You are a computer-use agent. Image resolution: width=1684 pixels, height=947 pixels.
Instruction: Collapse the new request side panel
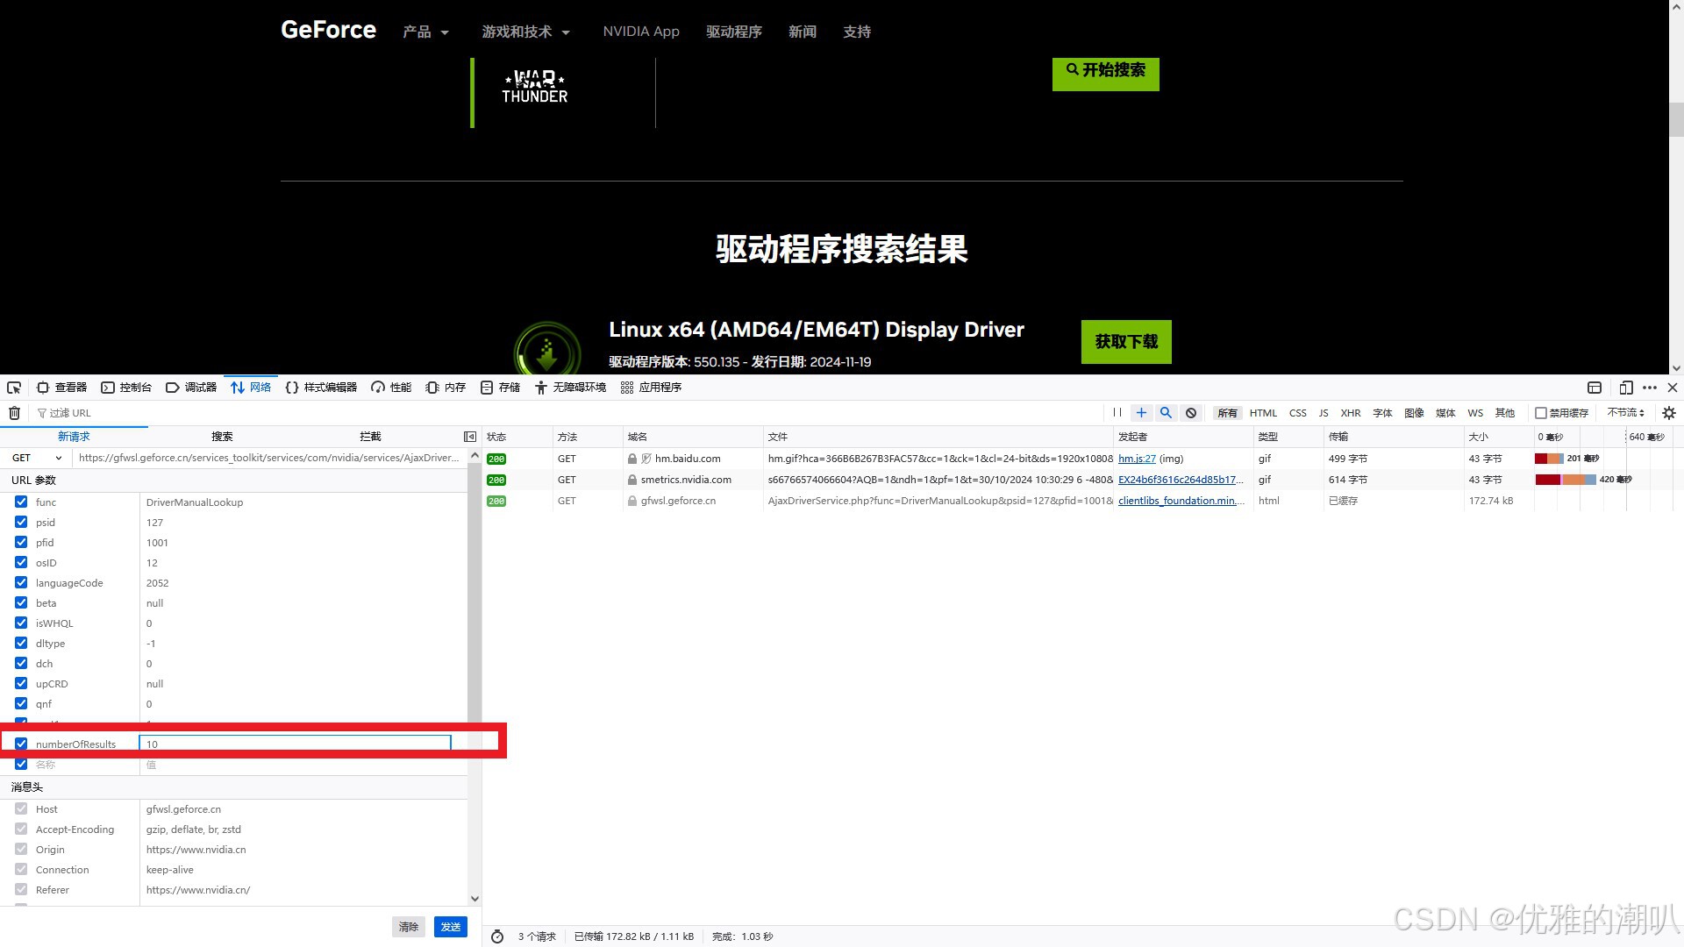[x=470, y=437]
